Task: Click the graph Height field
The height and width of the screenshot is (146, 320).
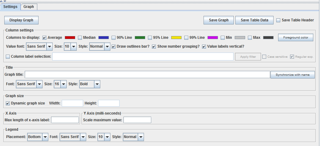Action: (x=109, y=103)
